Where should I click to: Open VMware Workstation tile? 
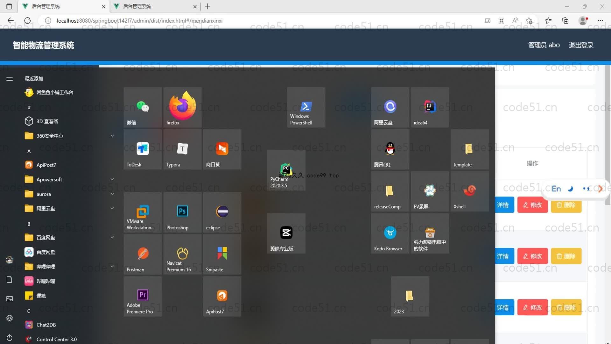tap(143, 212)
